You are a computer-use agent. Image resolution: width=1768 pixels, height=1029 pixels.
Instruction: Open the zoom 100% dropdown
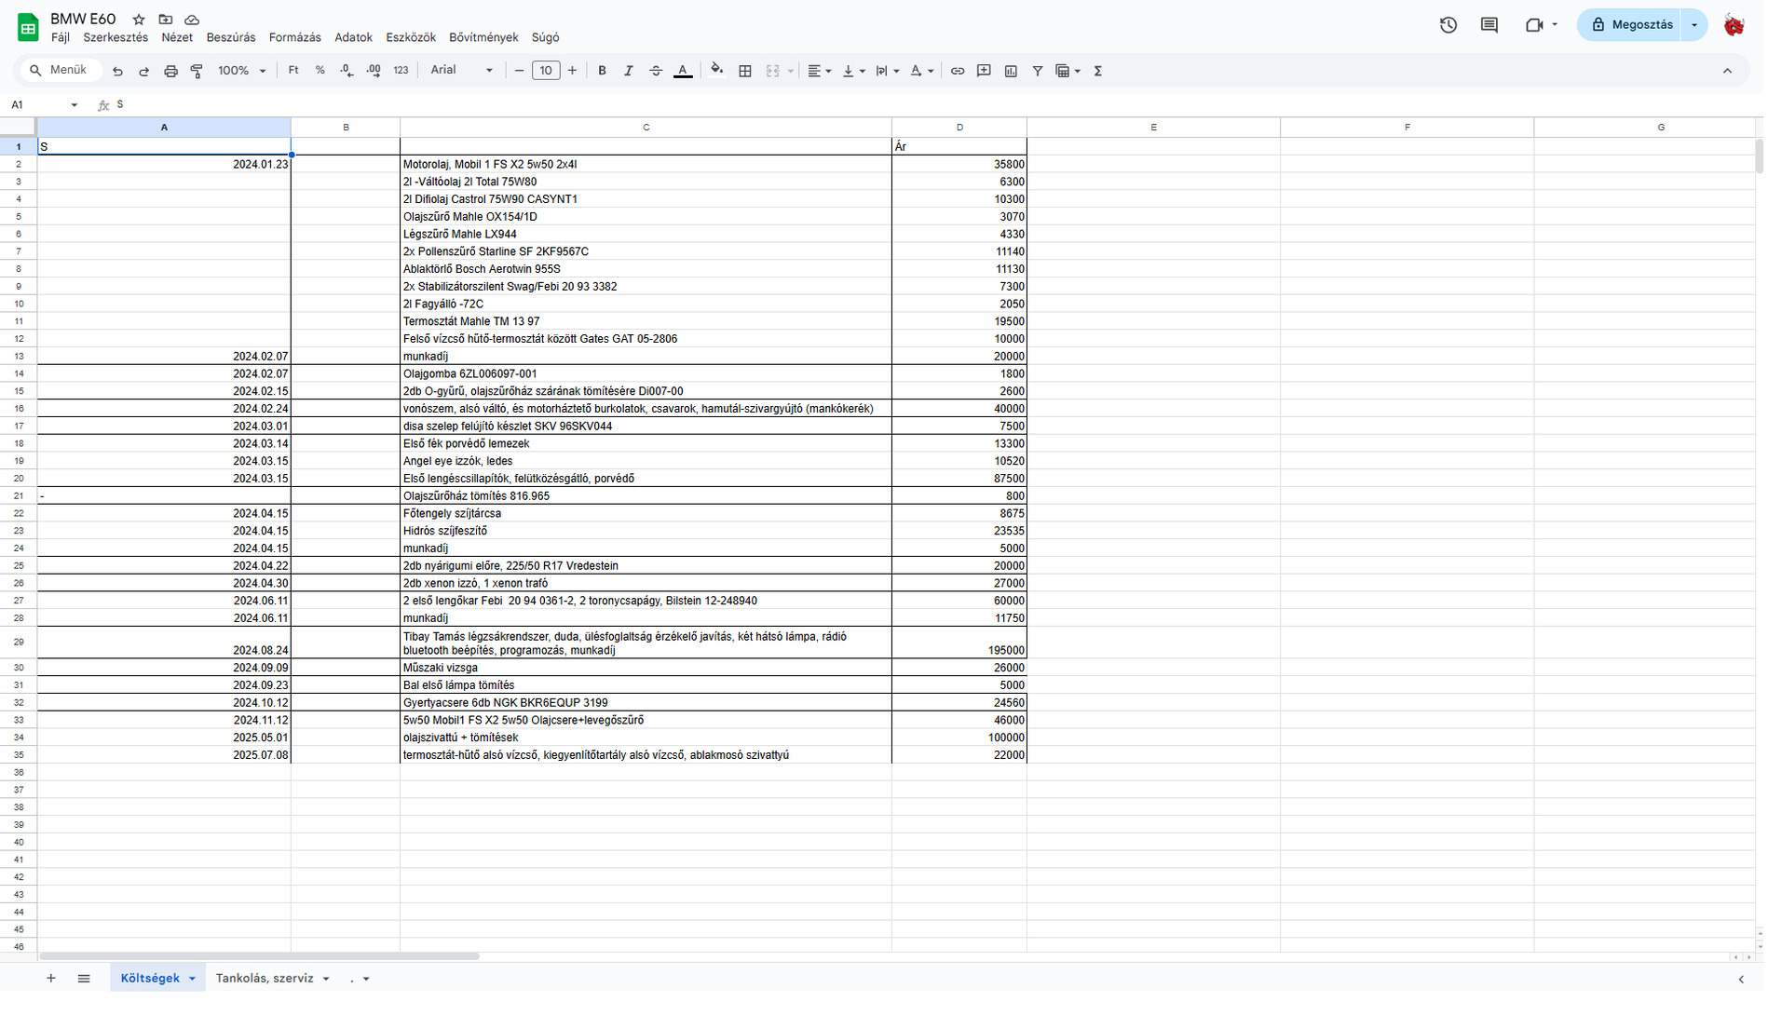[x=242, y=71]
